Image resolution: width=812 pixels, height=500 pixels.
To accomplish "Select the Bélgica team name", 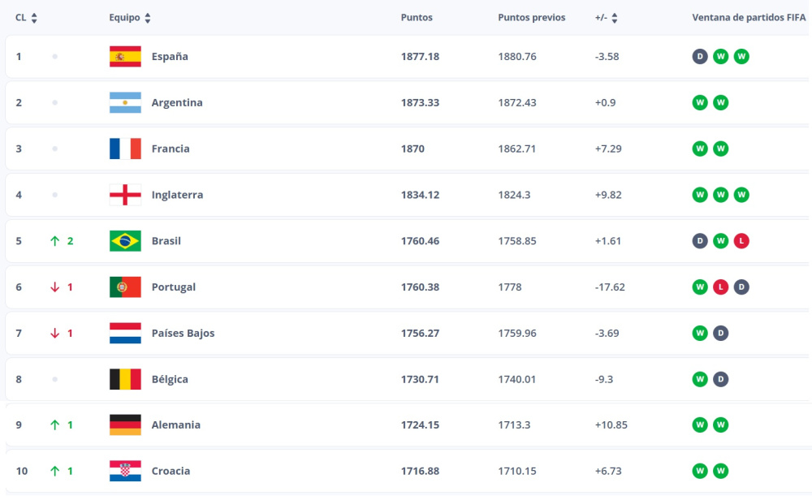I will (x=170, y=379).
